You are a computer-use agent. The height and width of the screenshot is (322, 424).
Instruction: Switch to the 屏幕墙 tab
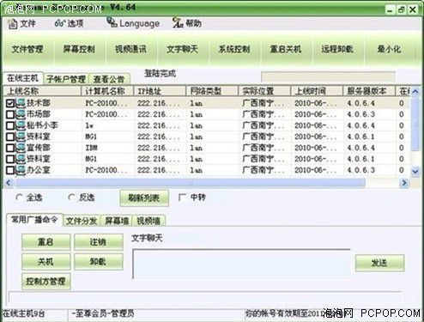117,221
